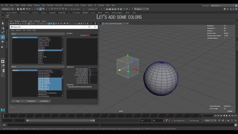Enable select by component type icon
238x134 pixels.
(44, 9)
